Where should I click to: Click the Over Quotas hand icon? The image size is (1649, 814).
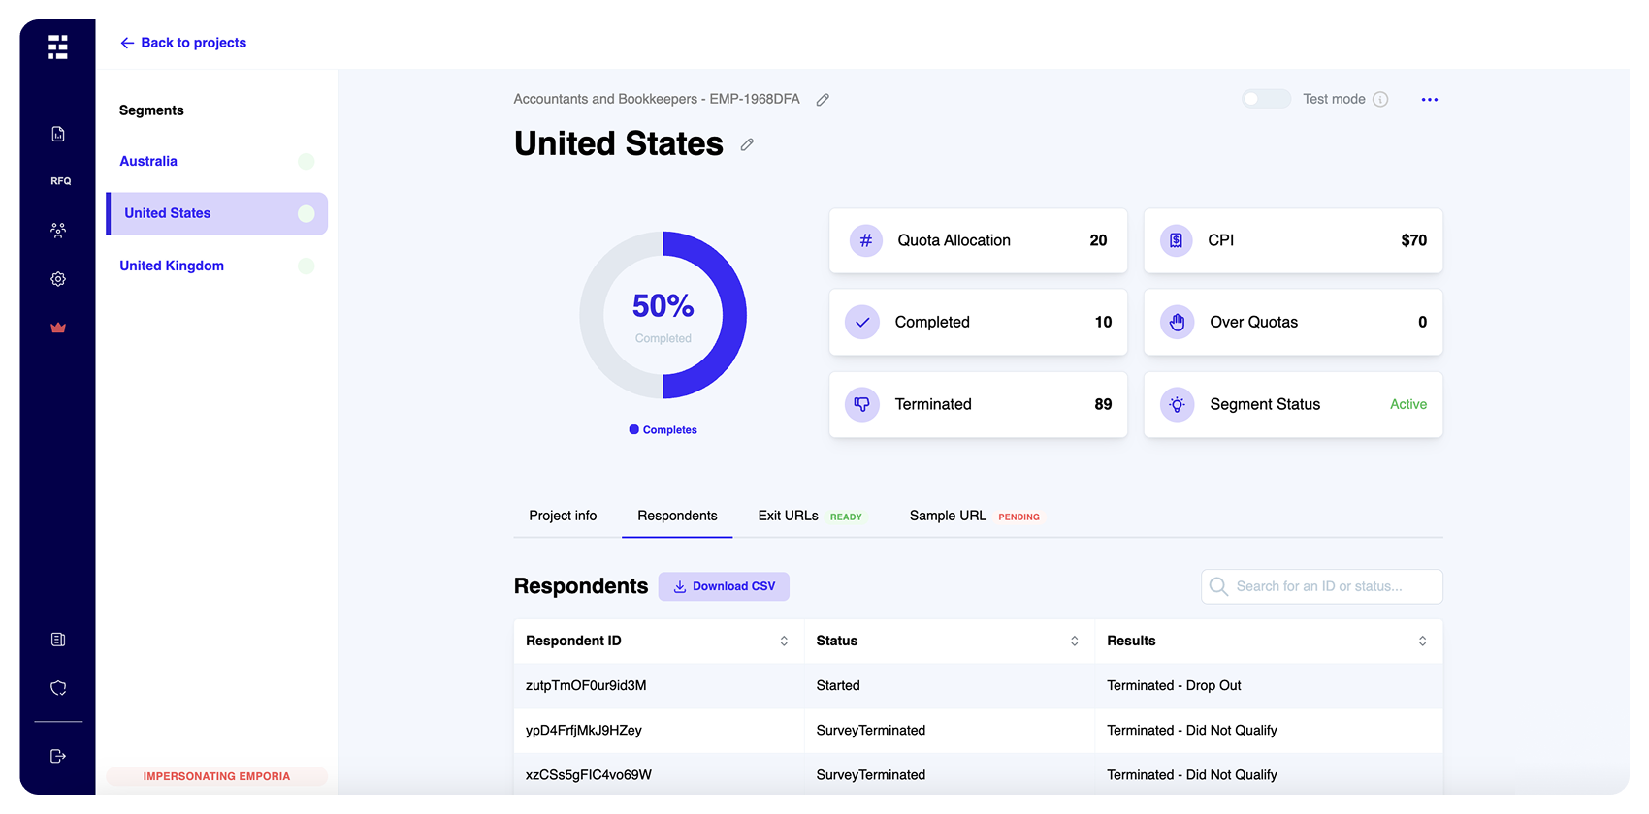1177,322
